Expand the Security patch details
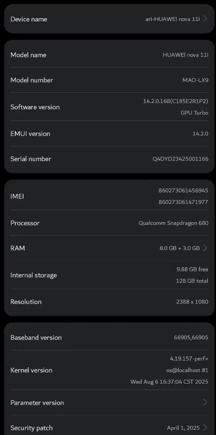Screen dimensions: 216x435 pos(108,428)
